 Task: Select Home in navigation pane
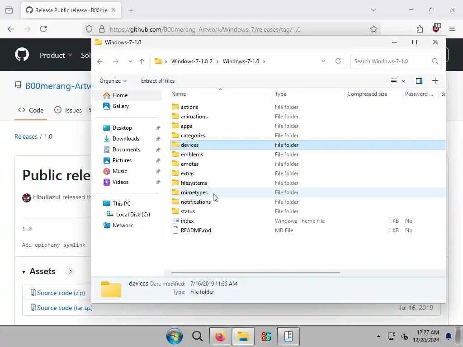[128, 95]
